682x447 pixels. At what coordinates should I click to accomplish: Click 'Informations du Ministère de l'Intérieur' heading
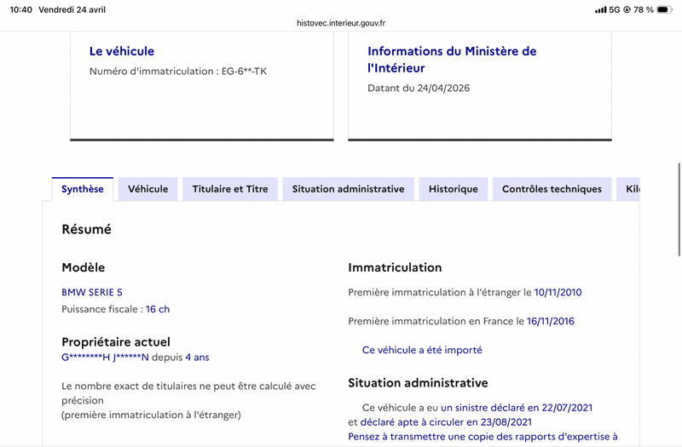coord(452,60)
